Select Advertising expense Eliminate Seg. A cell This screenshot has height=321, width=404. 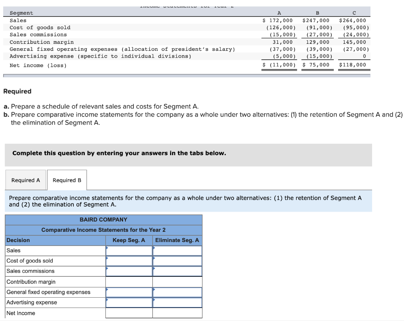177,303
